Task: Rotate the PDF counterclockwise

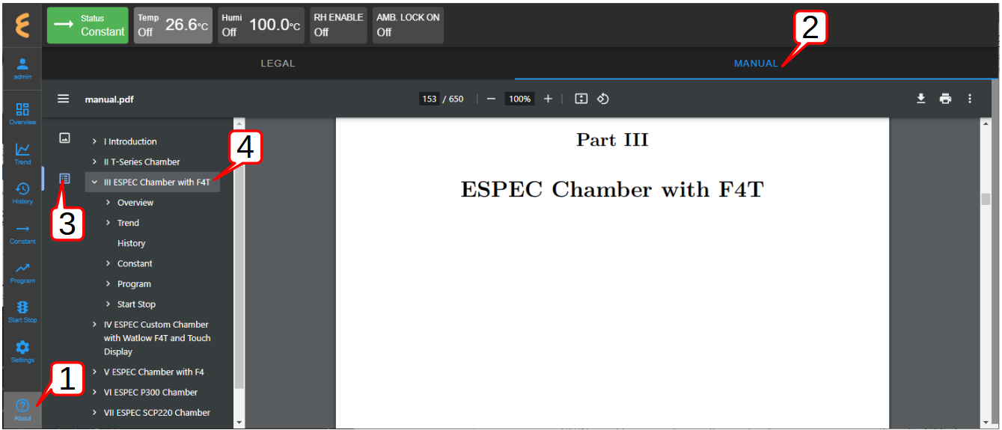Action: tap(603, 99)
